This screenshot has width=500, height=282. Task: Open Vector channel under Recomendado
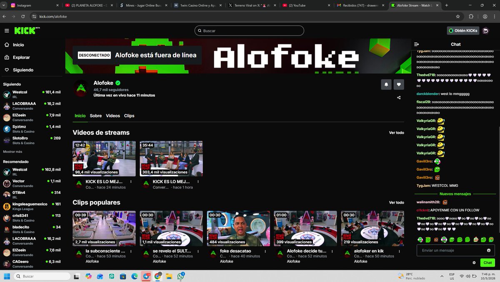32,184
